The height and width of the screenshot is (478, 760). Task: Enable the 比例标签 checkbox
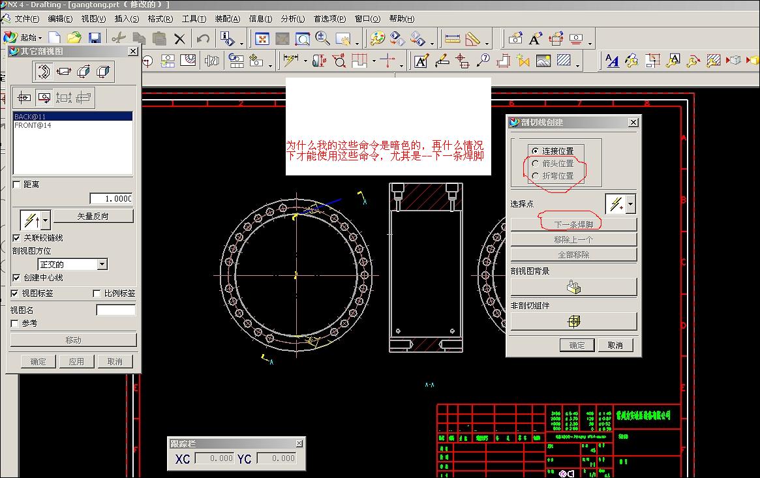(97, 293)
